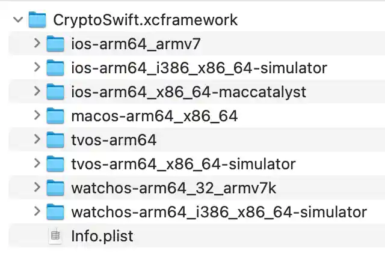Select the CryptoSwift.xcframework name label
The image size is (385, 257).
coord(146,20)
